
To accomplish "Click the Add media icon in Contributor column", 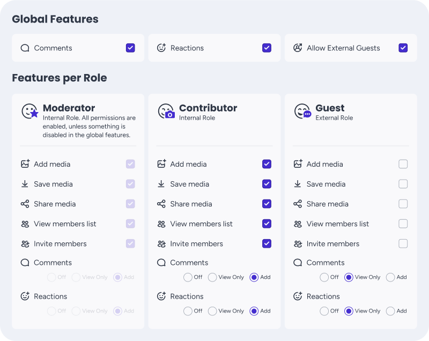I will click(x=161, y=164).
